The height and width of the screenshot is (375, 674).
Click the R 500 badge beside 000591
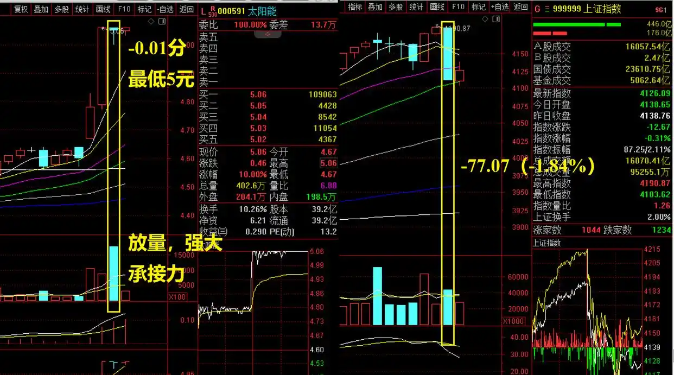tap(213, 11)
